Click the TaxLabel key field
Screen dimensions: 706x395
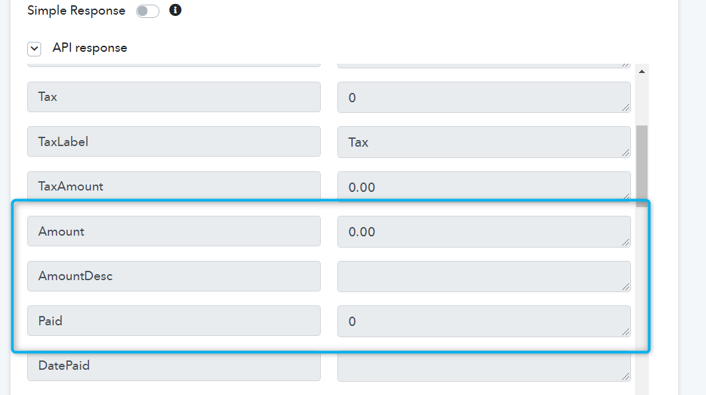click(174, 141)
